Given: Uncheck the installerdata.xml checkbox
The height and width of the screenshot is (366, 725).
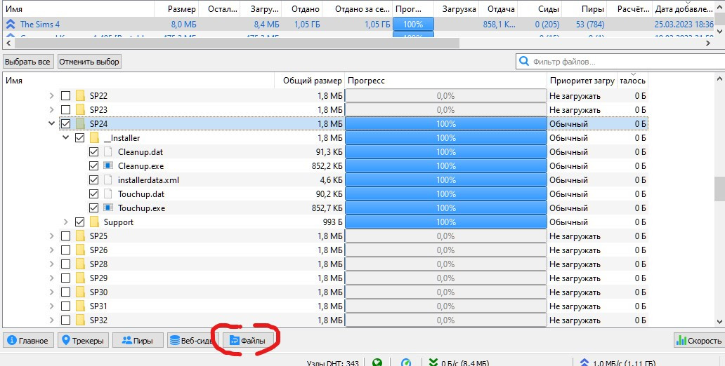Looking at the screenshot, I should tap(93, 180).
